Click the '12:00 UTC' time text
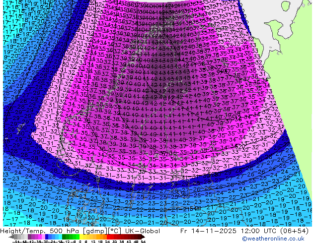 tap(259, 231)
